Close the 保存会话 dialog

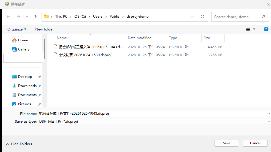coord(268,4)
